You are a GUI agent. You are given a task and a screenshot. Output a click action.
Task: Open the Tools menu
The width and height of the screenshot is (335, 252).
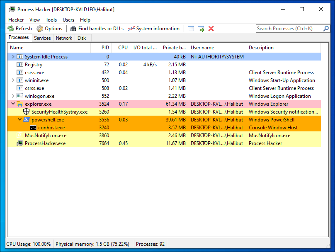pos(51,20)
